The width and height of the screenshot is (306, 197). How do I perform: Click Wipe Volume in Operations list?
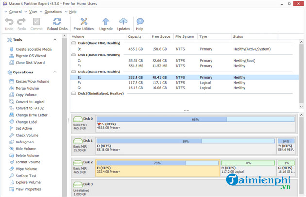[x=26, y=169]
